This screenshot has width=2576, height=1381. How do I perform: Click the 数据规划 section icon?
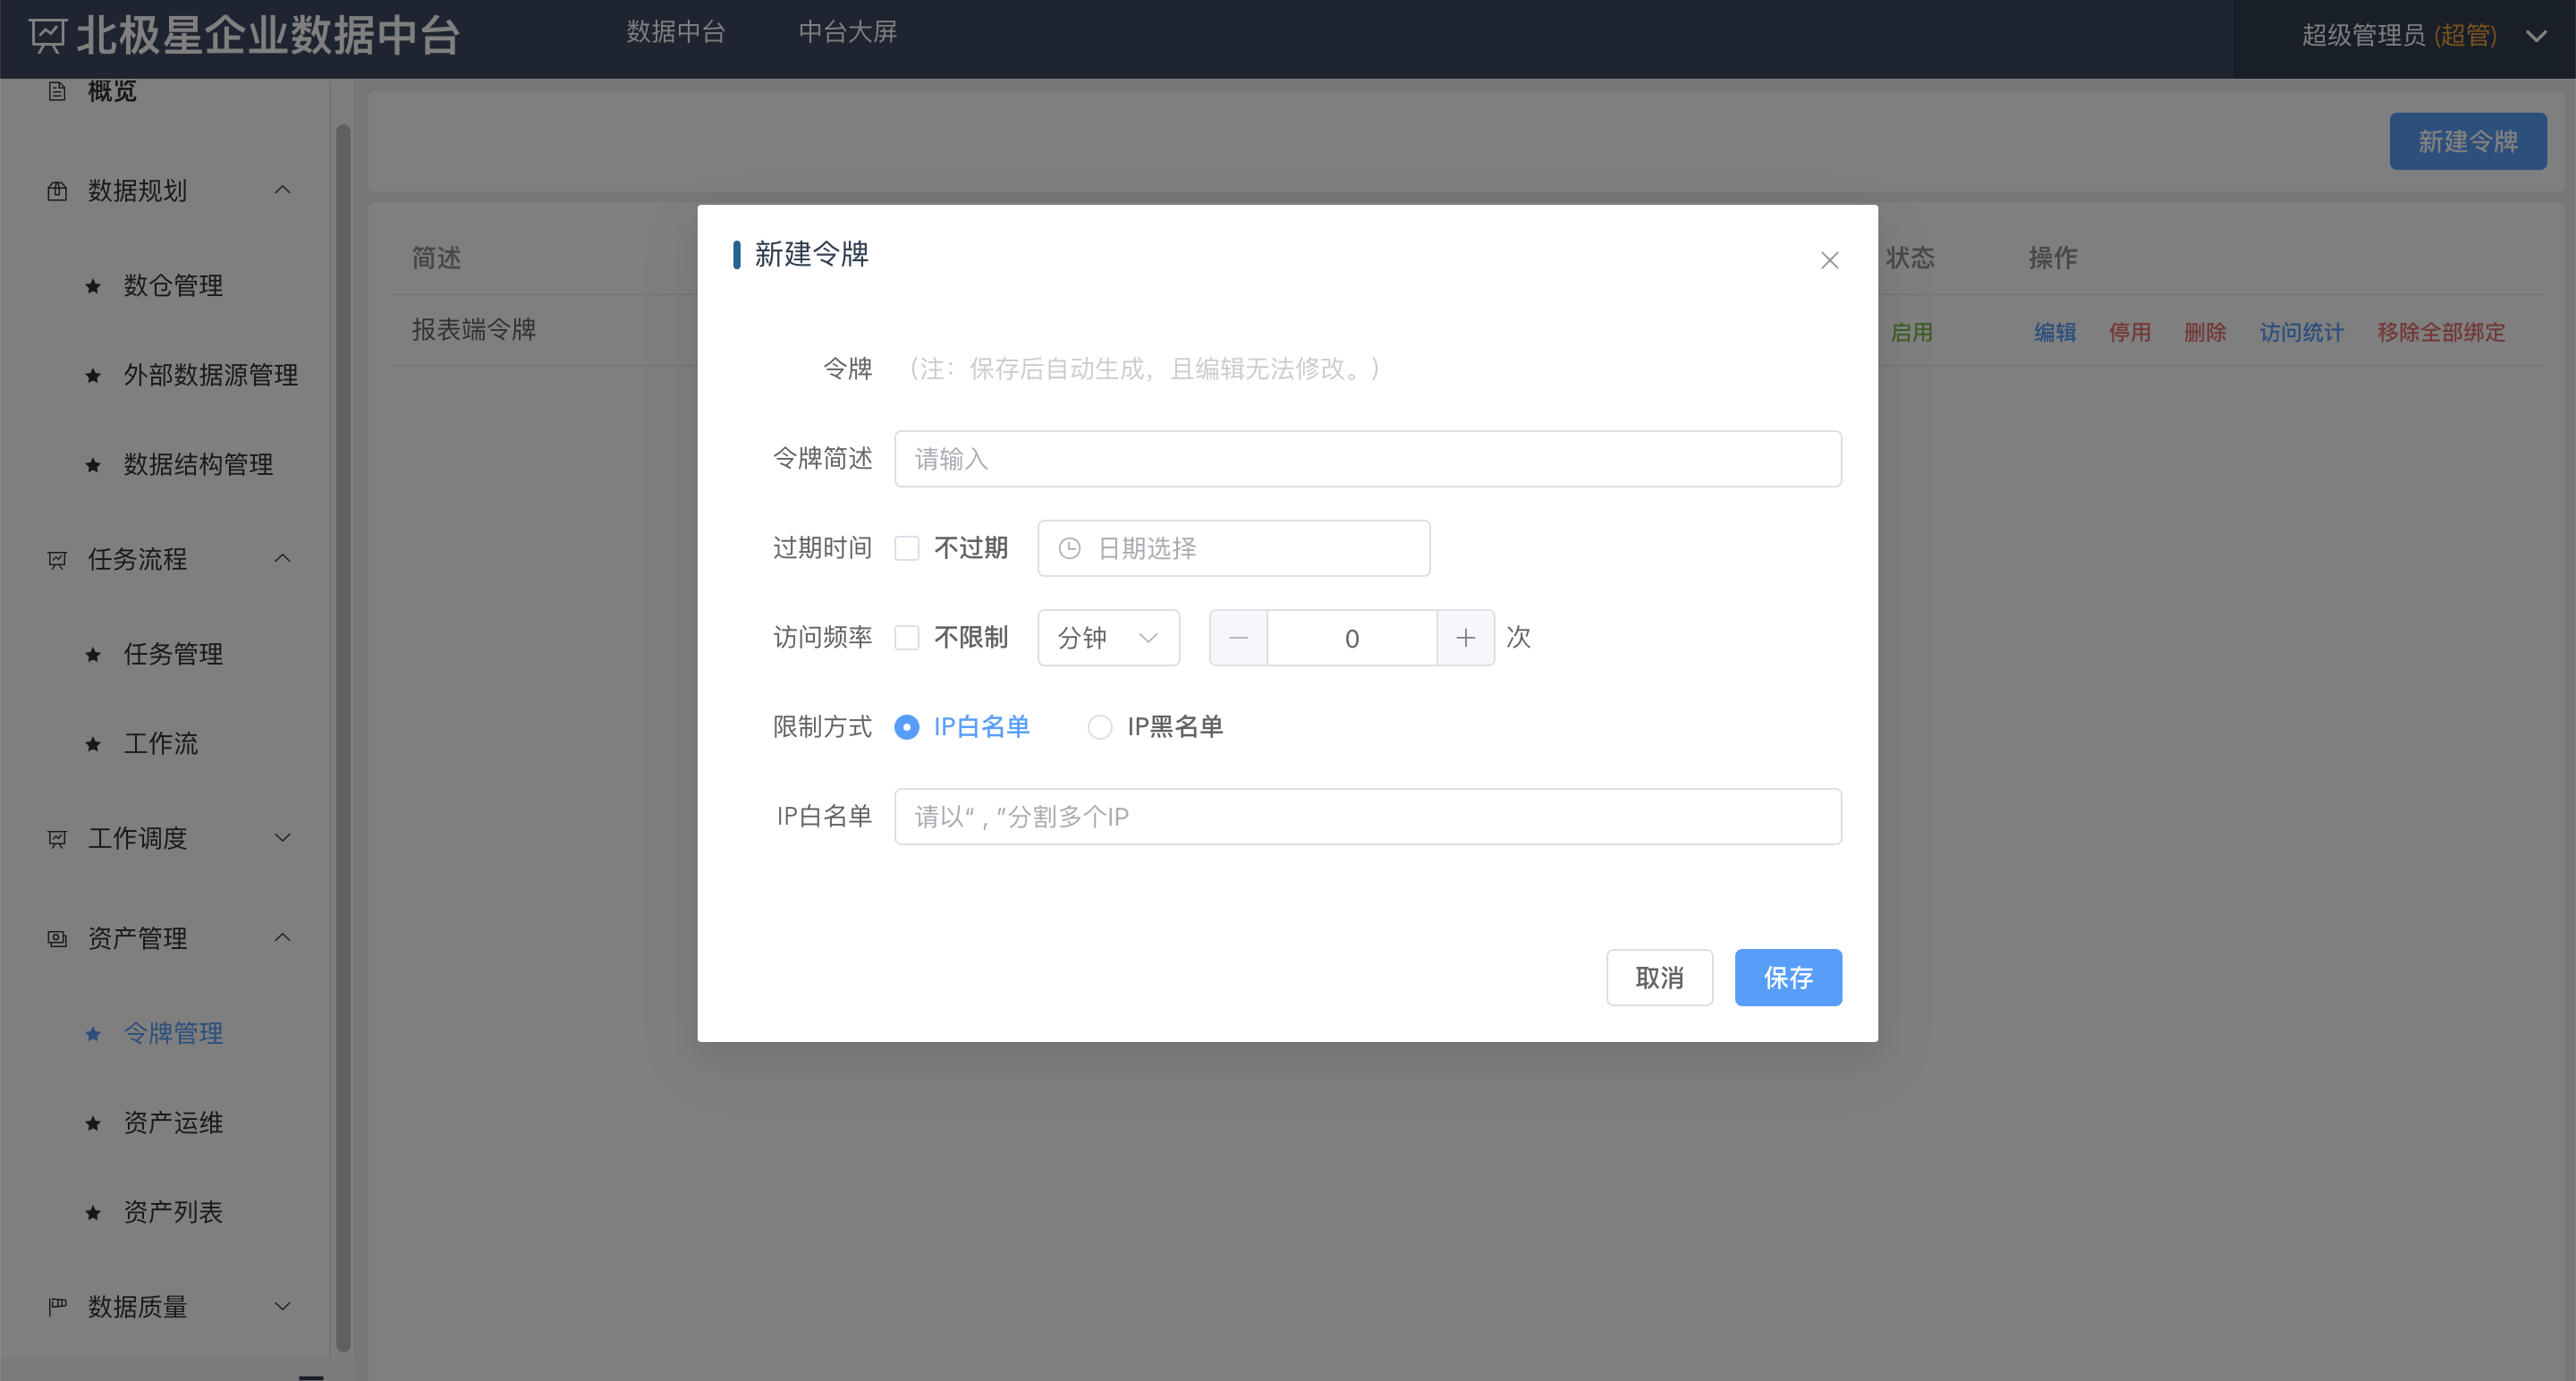point(57,190)
